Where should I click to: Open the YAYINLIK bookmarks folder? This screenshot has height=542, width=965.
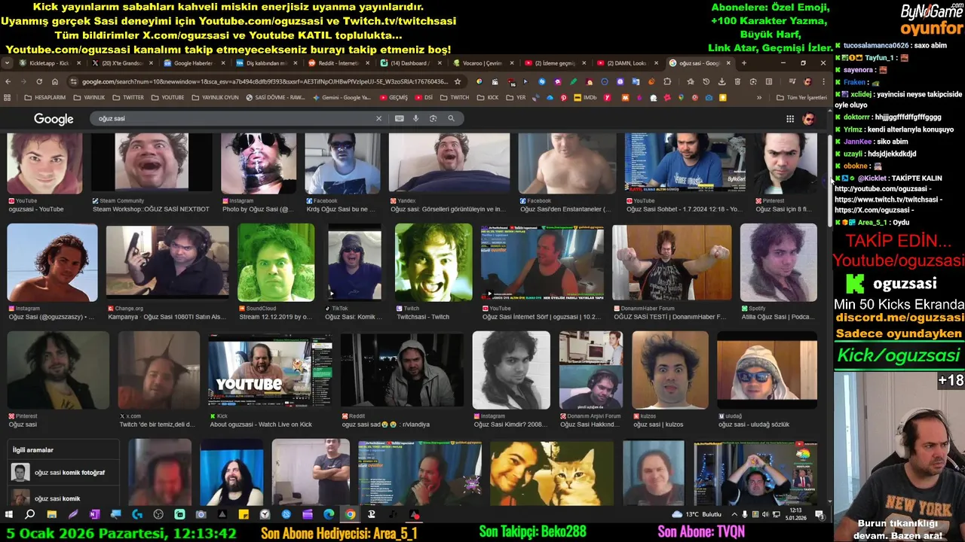[x=89, y=97]
